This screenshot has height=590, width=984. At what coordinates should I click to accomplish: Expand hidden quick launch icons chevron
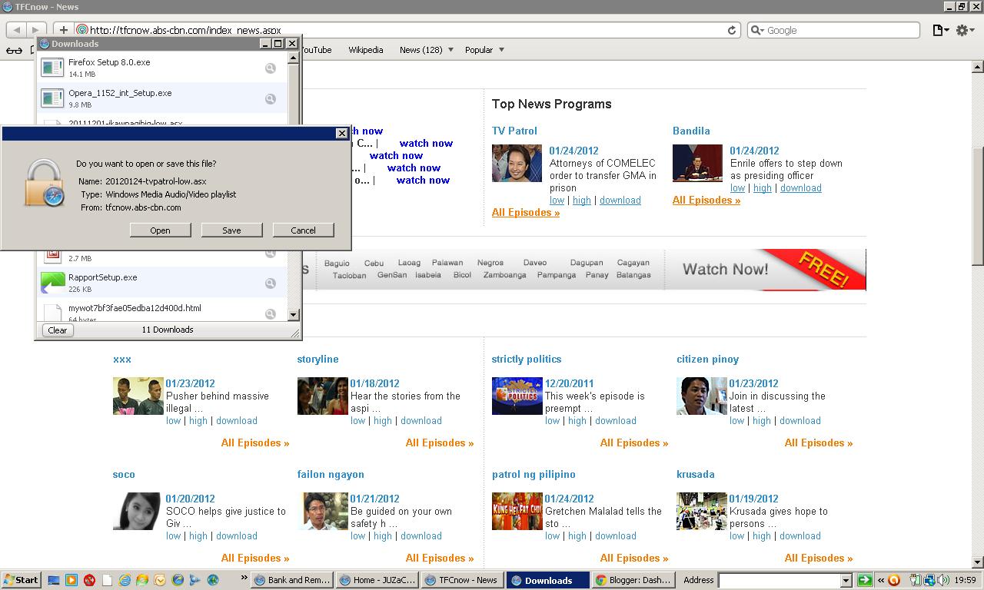(x=244, y=578)
